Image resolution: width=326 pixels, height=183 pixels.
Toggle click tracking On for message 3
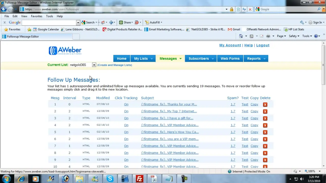126,118
